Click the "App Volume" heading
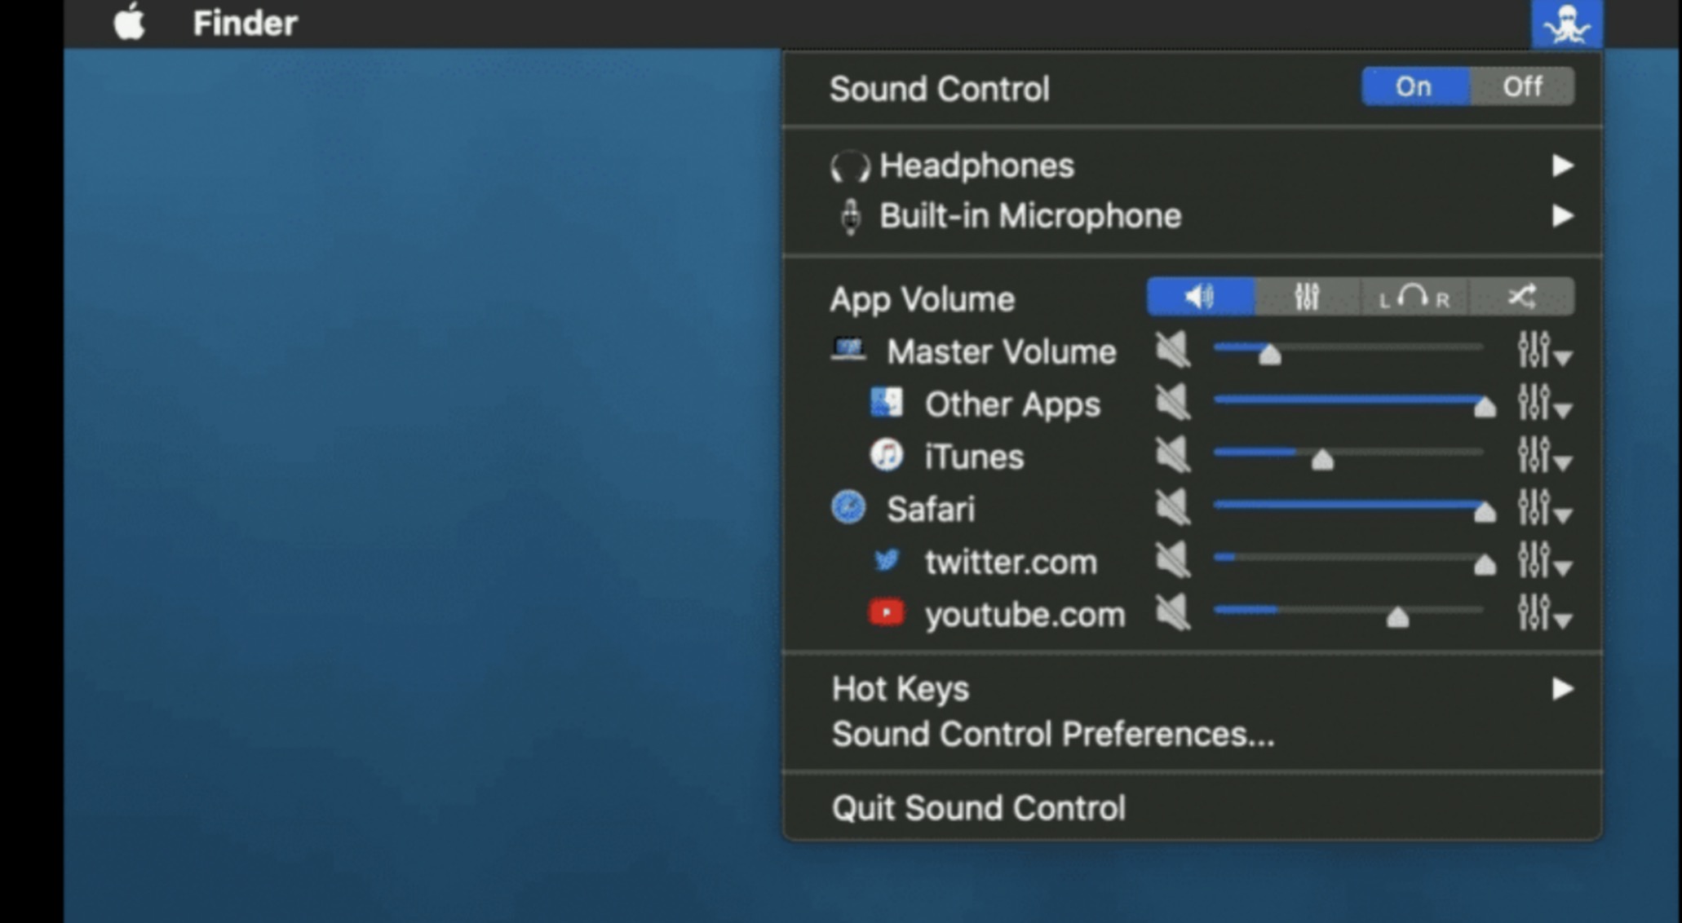 [923, 300]
